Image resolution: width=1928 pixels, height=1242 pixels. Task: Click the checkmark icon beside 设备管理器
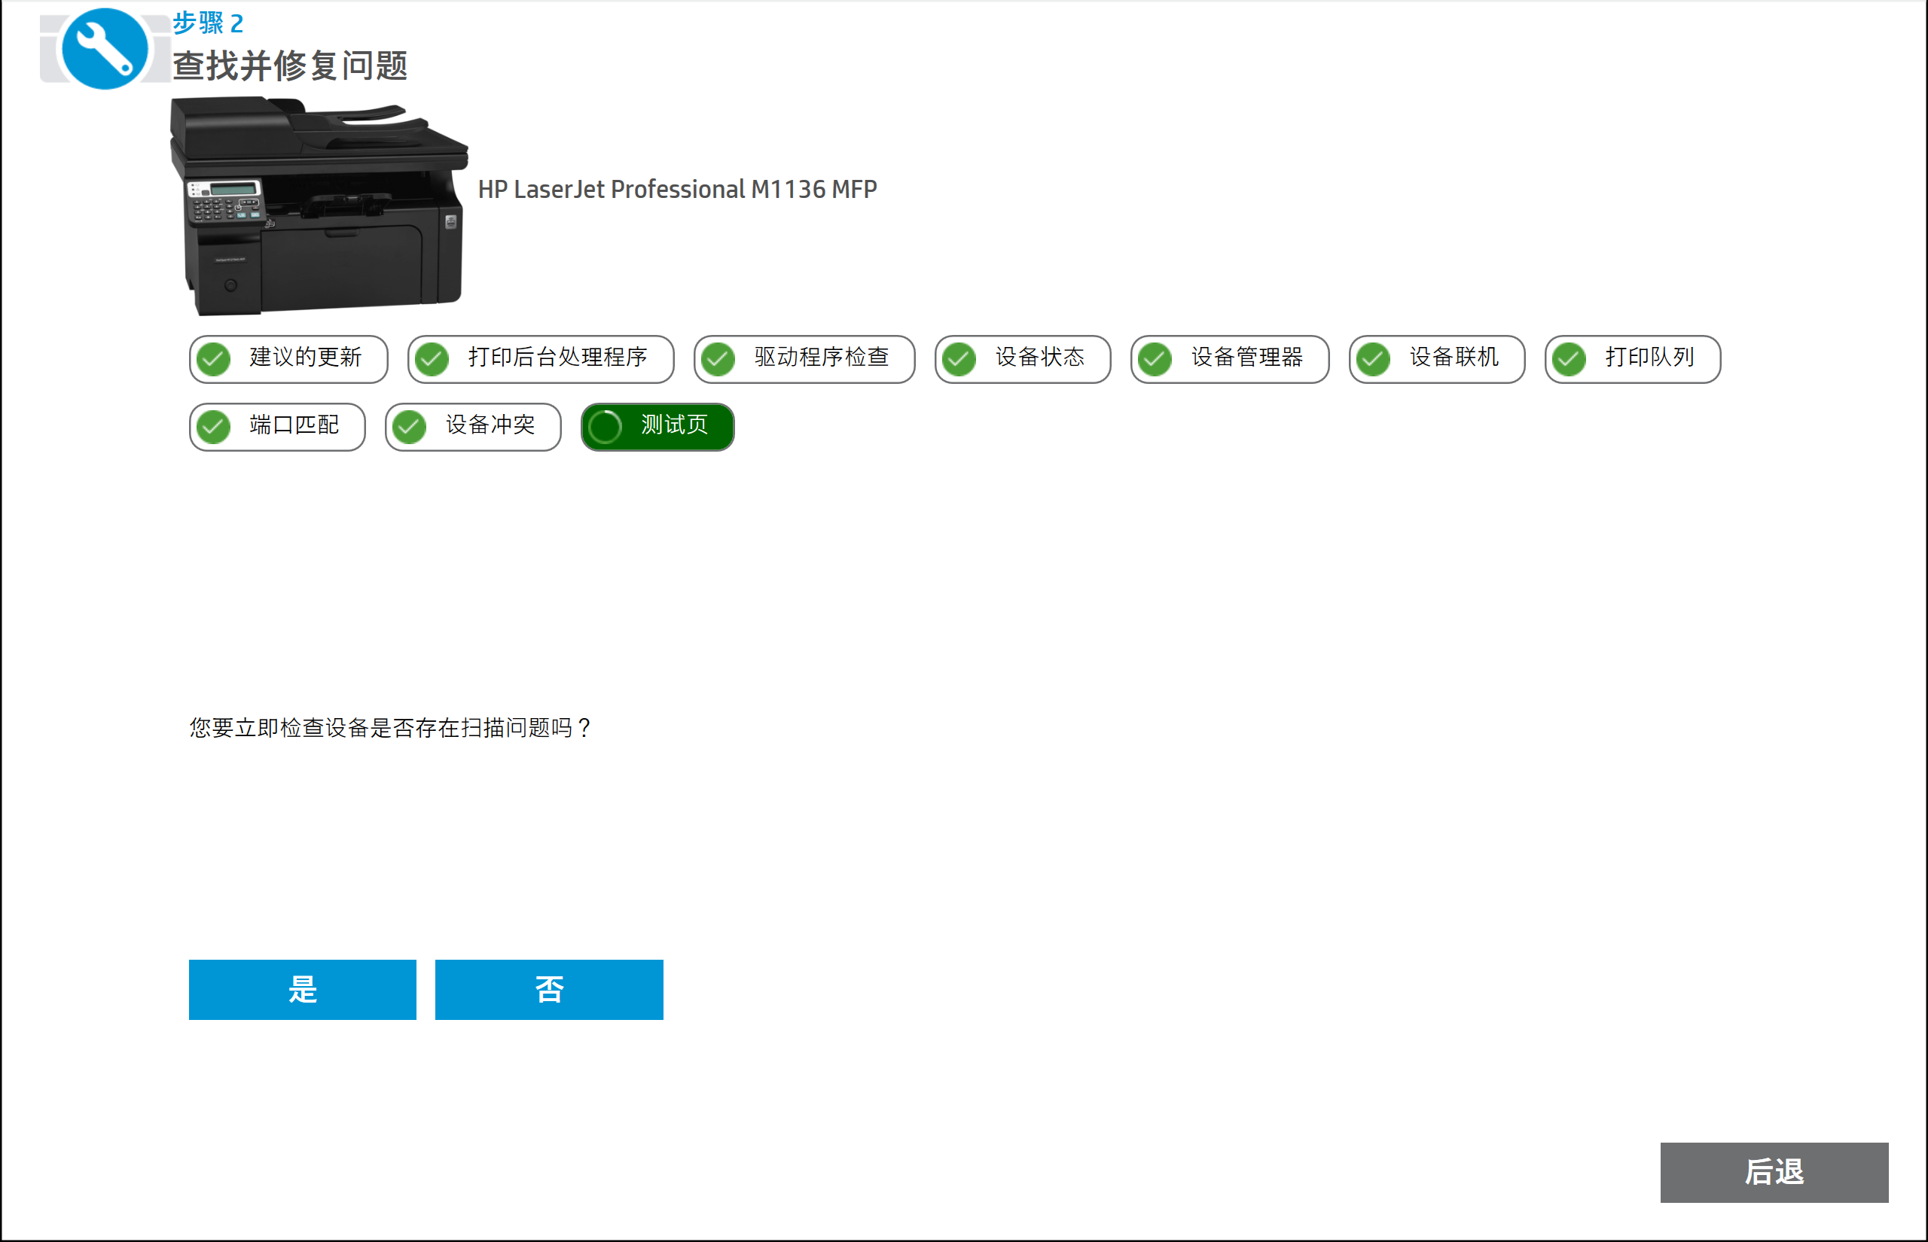point(1155,359)
